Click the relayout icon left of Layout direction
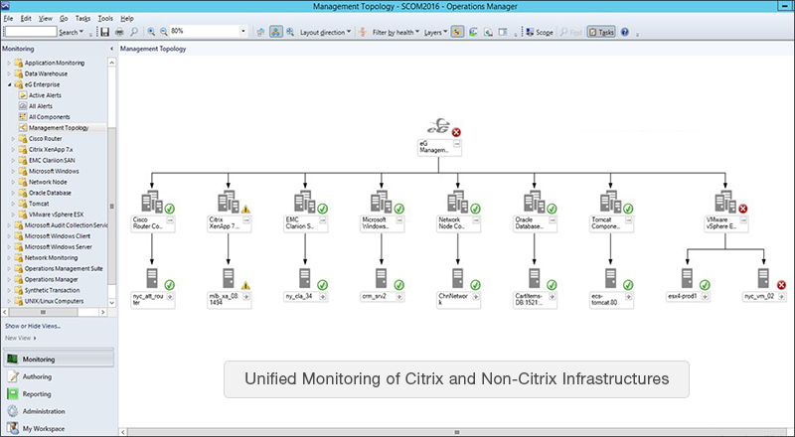Screen dimensions: 795x437 260,32
